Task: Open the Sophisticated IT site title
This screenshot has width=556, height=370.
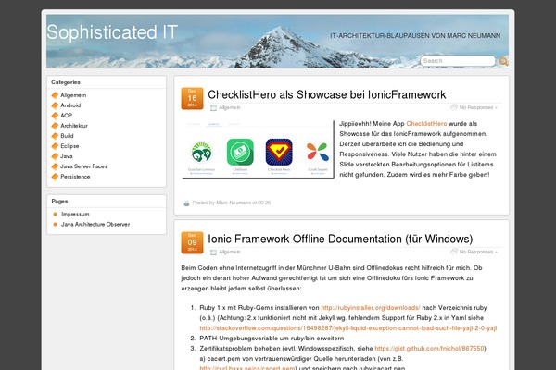Action: pos(112,32)
